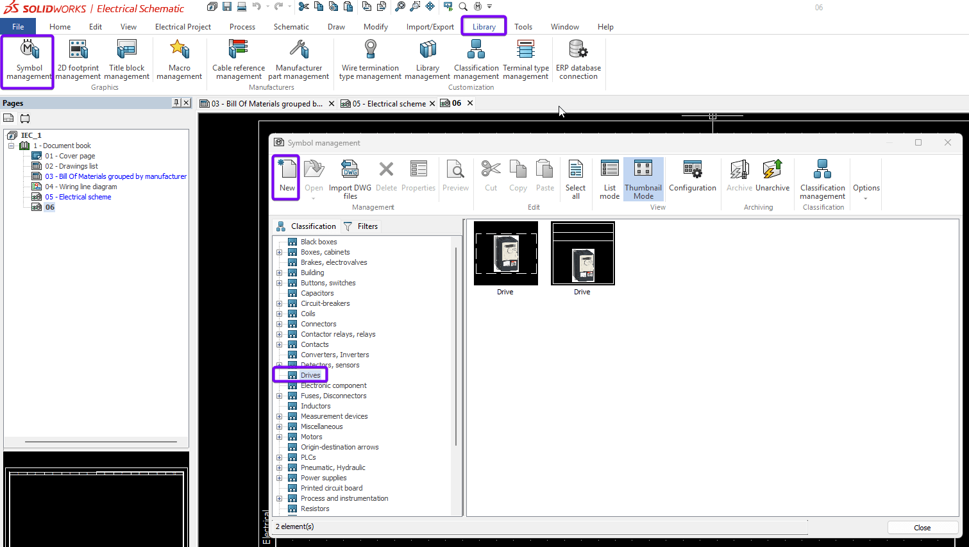Expand the Motors category in the tree
Viewport: 969px width, 547px height.
coord(279,437)
